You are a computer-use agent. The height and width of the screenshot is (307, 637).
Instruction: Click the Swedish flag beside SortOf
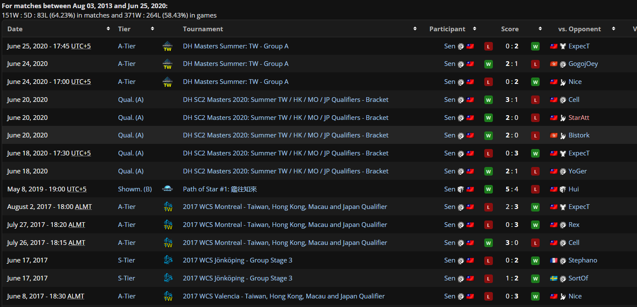click(x=554, y=279)
